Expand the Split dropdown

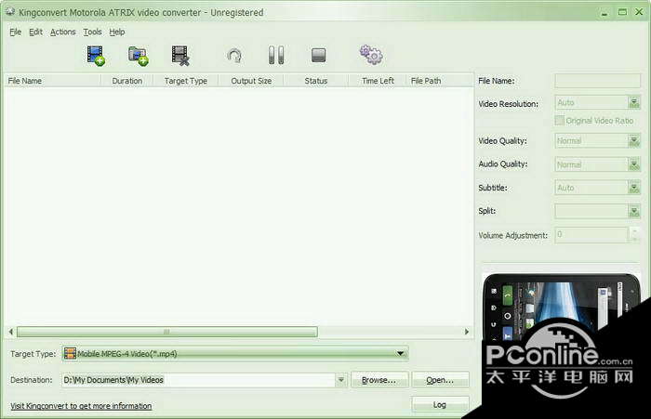click(x=633, y=212)
